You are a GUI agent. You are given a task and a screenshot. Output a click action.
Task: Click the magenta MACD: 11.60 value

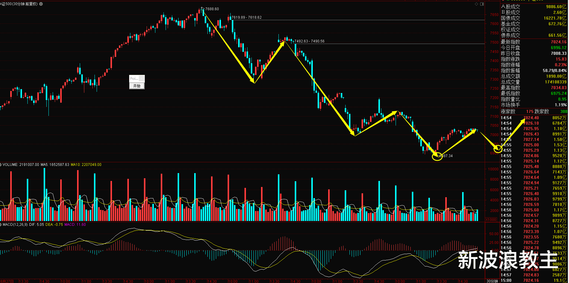(75, 225)
